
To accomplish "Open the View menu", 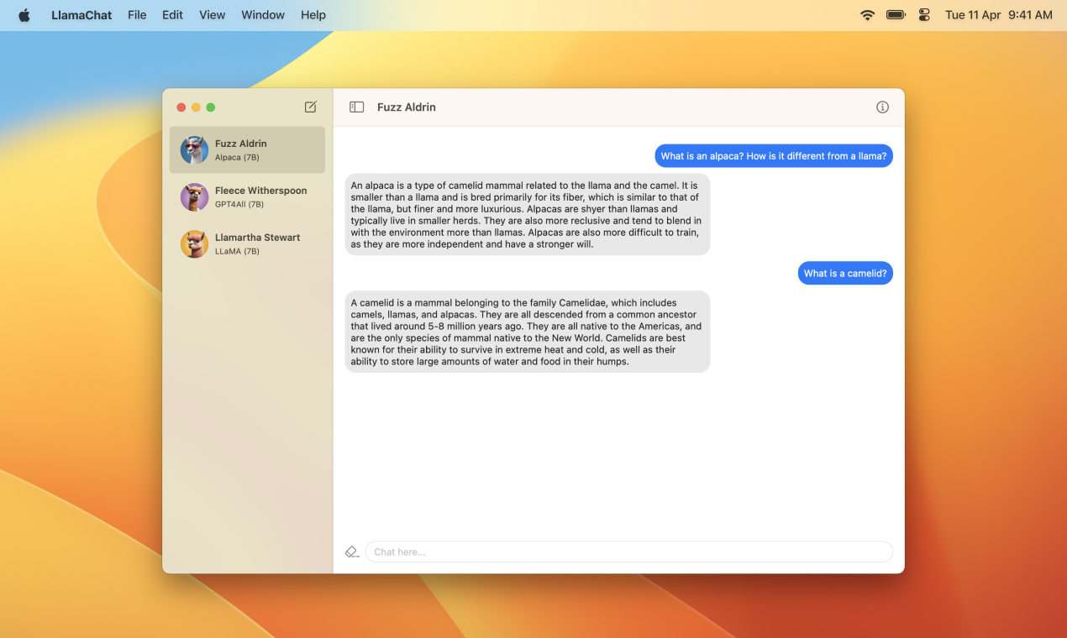I will click(x=212, y=15).
